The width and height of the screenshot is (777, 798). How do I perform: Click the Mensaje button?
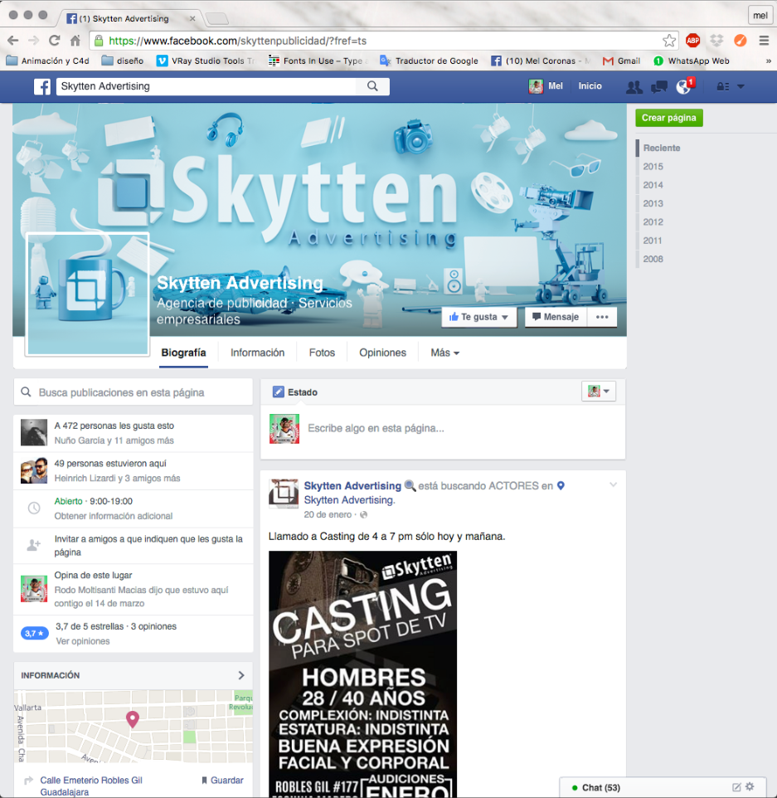pos(556,317)
